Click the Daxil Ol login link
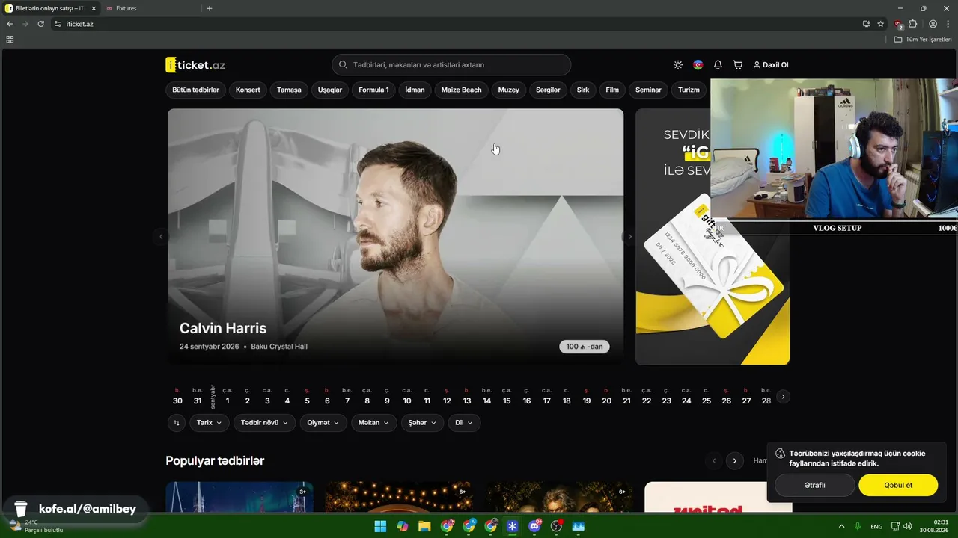958x538 pixels. [771, 65]
